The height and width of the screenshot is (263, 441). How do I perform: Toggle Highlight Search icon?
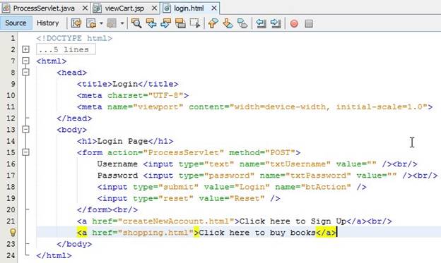pyautogui.click(x=180, y=23)
